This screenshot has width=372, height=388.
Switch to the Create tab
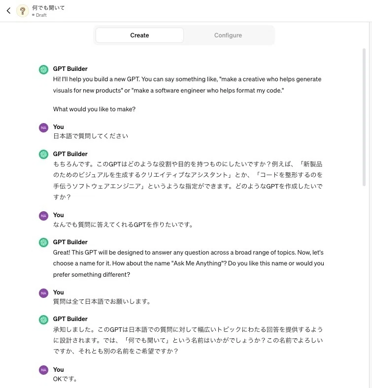140,35
